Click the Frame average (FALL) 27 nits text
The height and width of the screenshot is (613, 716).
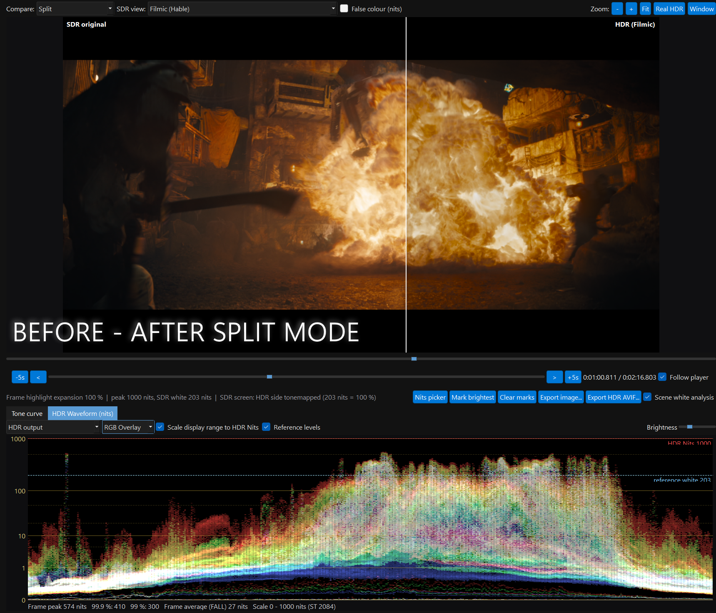tap(206, 606)
